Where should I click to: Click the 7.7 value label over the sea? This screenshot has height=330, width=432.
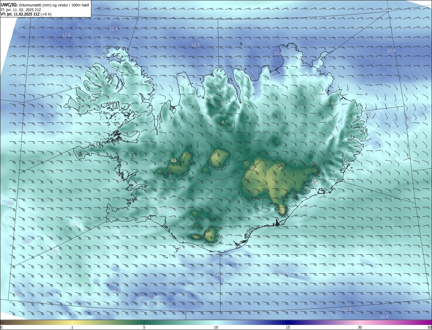point(38,160)
